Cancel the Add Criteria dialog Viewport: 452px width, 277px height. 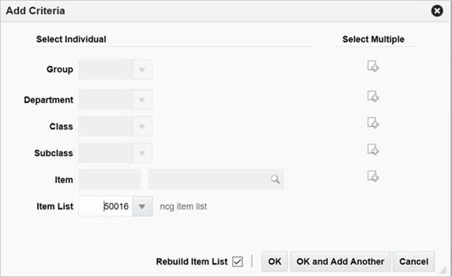pos(414,261)
